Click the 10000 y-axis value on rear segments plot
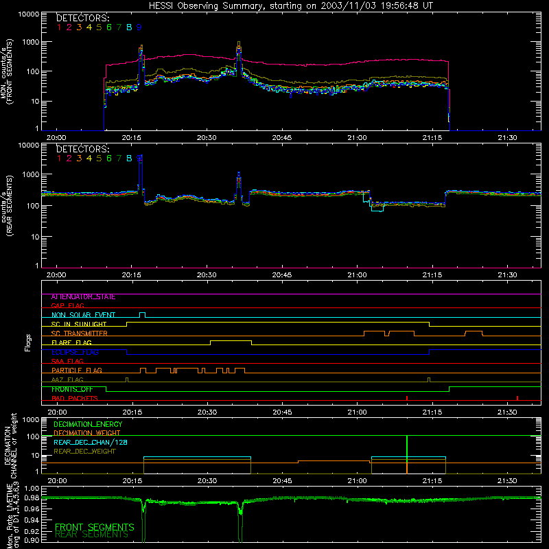 pyautogui.click(x=29, y=145)
